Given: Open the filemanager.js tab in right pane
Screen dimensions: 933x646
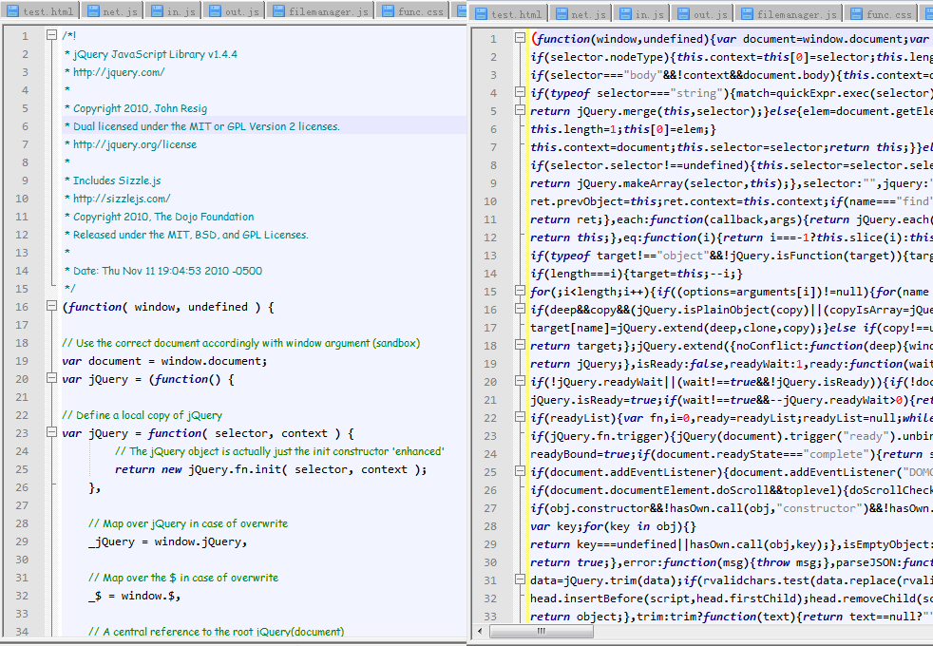Looking at the screenshot, I should tap(796, 14).
